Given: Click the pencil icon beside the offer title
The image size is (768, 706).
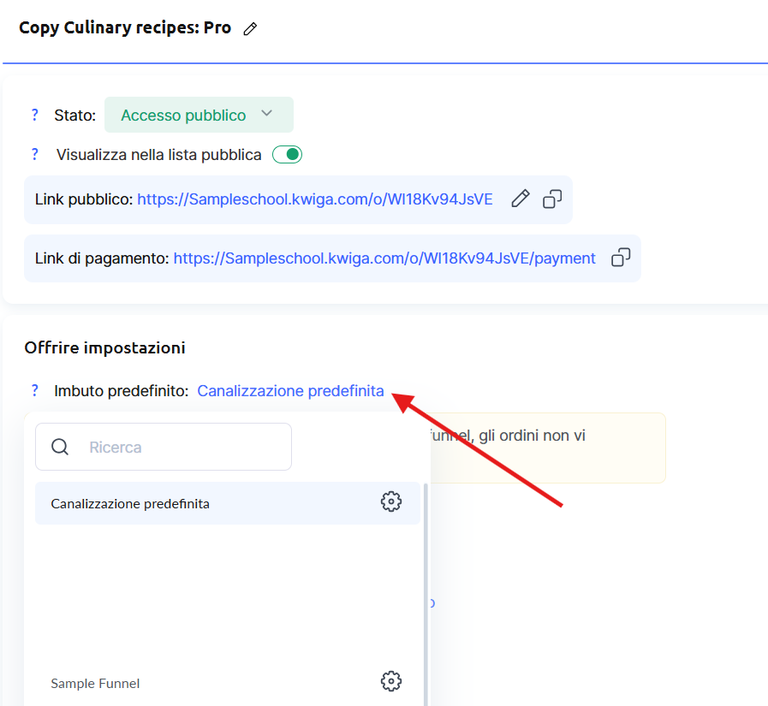Looking at the screenshot, I should [x=250, y=29].
